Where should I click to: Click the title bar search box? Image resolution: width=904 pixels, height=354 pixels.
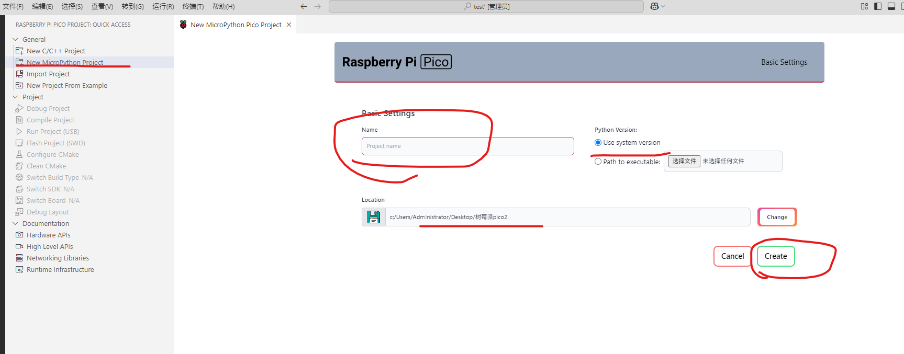486,6
